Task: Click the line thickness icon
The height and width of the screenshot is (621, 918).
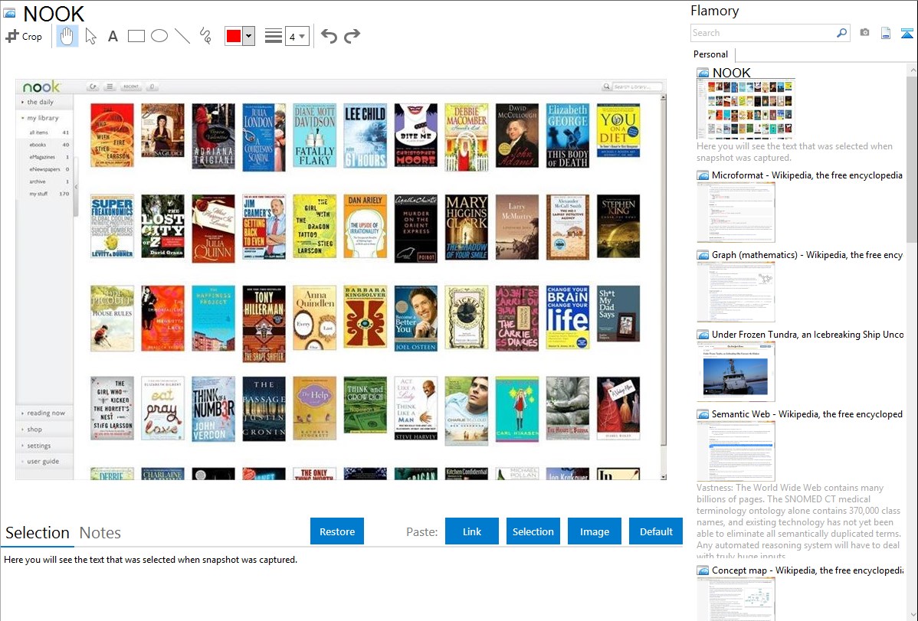Action: (x=274, y=36)
